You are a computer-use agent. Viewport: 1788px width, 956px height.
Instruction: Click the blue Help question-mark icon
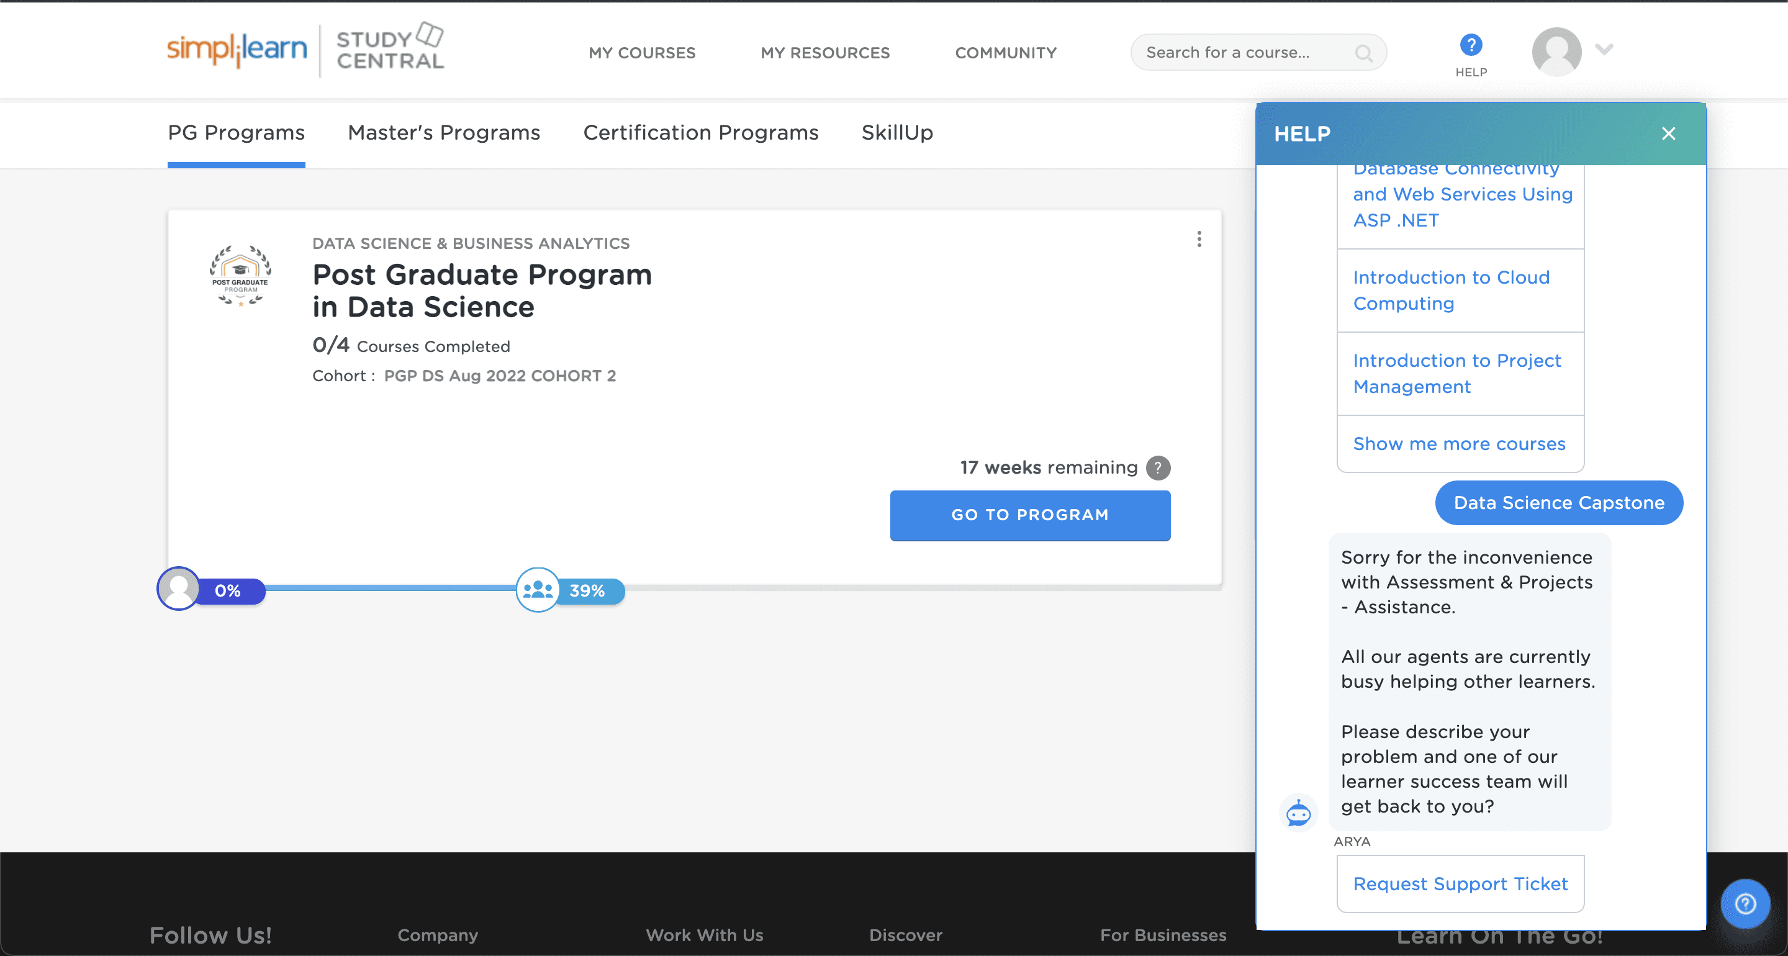(x=1470, y=45)
